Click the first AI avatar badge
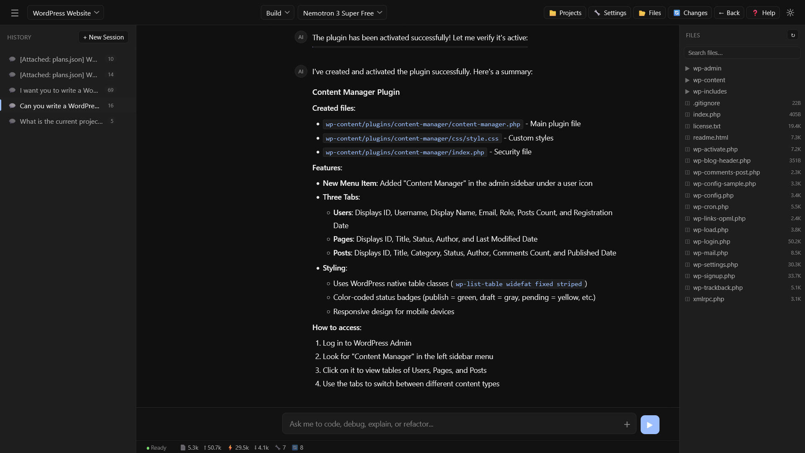 pyautogui.click(x=301, y=37)
